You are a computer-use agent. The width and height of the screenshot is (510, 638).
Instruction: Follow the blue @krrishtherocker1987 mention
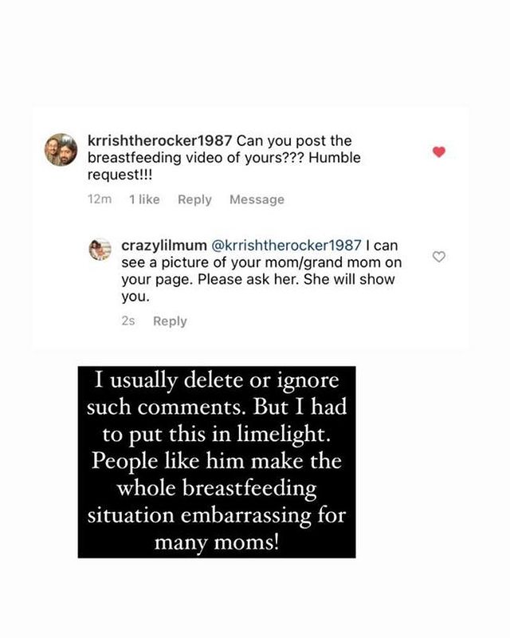286,246
